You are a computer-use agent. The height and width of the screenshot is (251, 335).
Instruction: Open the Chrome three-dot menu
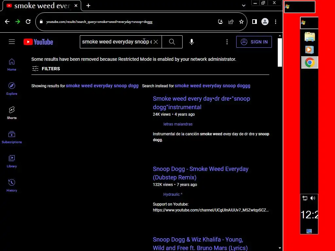275,22
